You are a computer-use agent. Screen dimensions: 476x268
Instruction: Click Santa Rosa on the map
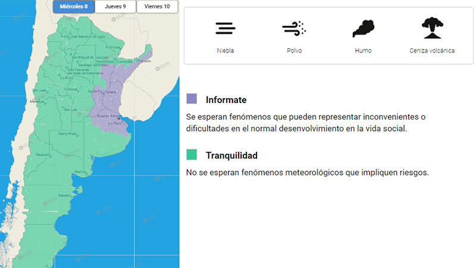67,134
